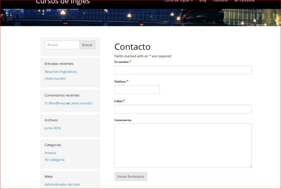
Task: Expand the Curso de inglés menu dropdown
Action: [178, 1]
